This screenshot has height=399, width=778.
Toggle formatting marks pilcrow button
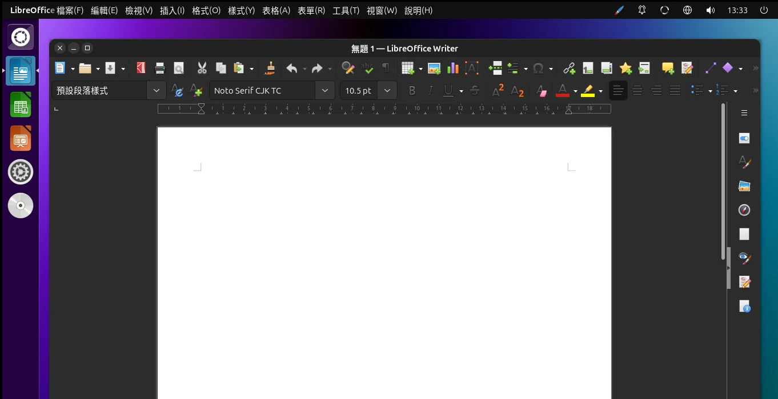(x=386, y=68)
